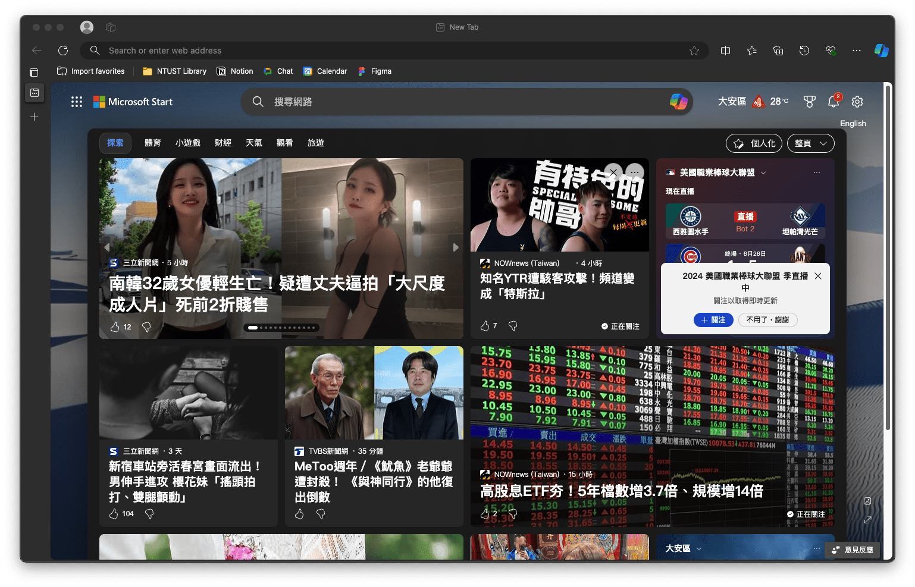Open Import favorites bookmark

point(91,71)
